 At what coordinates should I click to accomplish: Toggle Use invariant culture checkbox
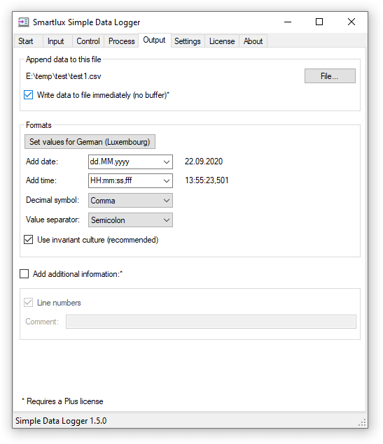click(x=28, y=240)
